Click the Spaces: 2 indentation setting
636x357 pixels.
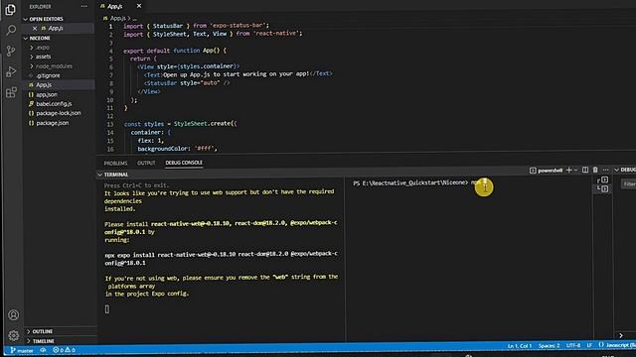pos(549,346)
